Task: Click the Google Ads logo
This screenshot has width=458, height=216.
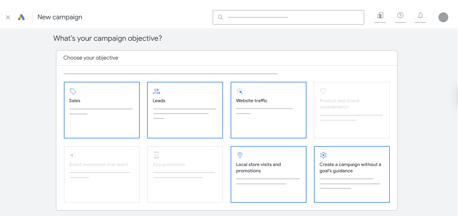Action: 21,18
